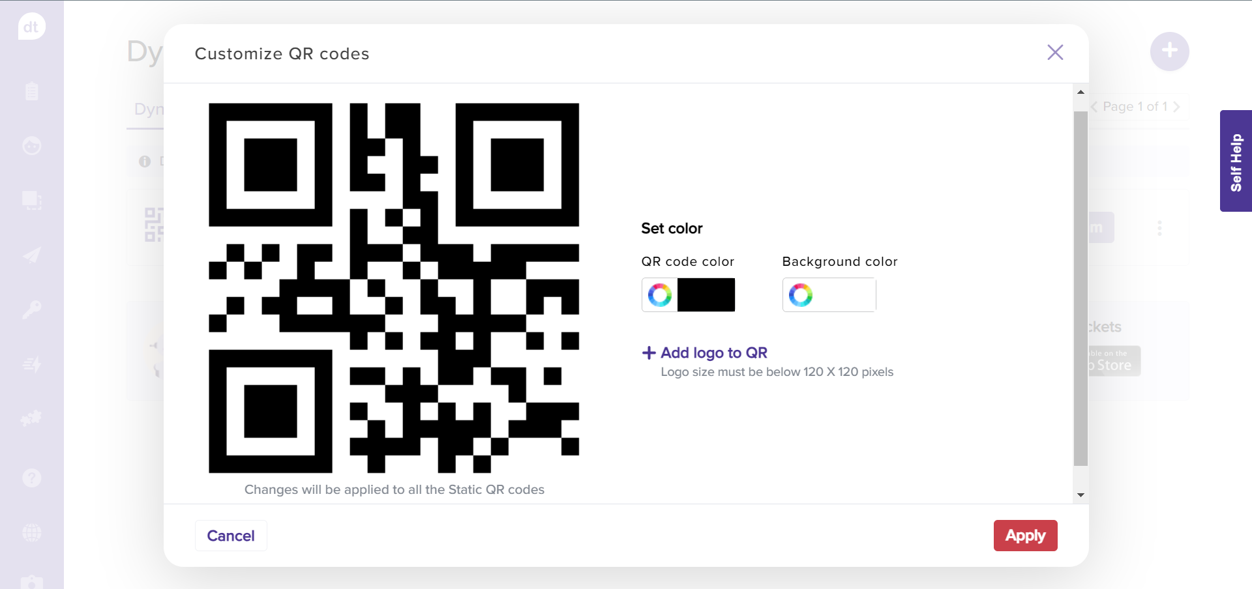1252x589 pixels.
Task: Open the Self Help side tab
Action: [x=1236, y=161]
